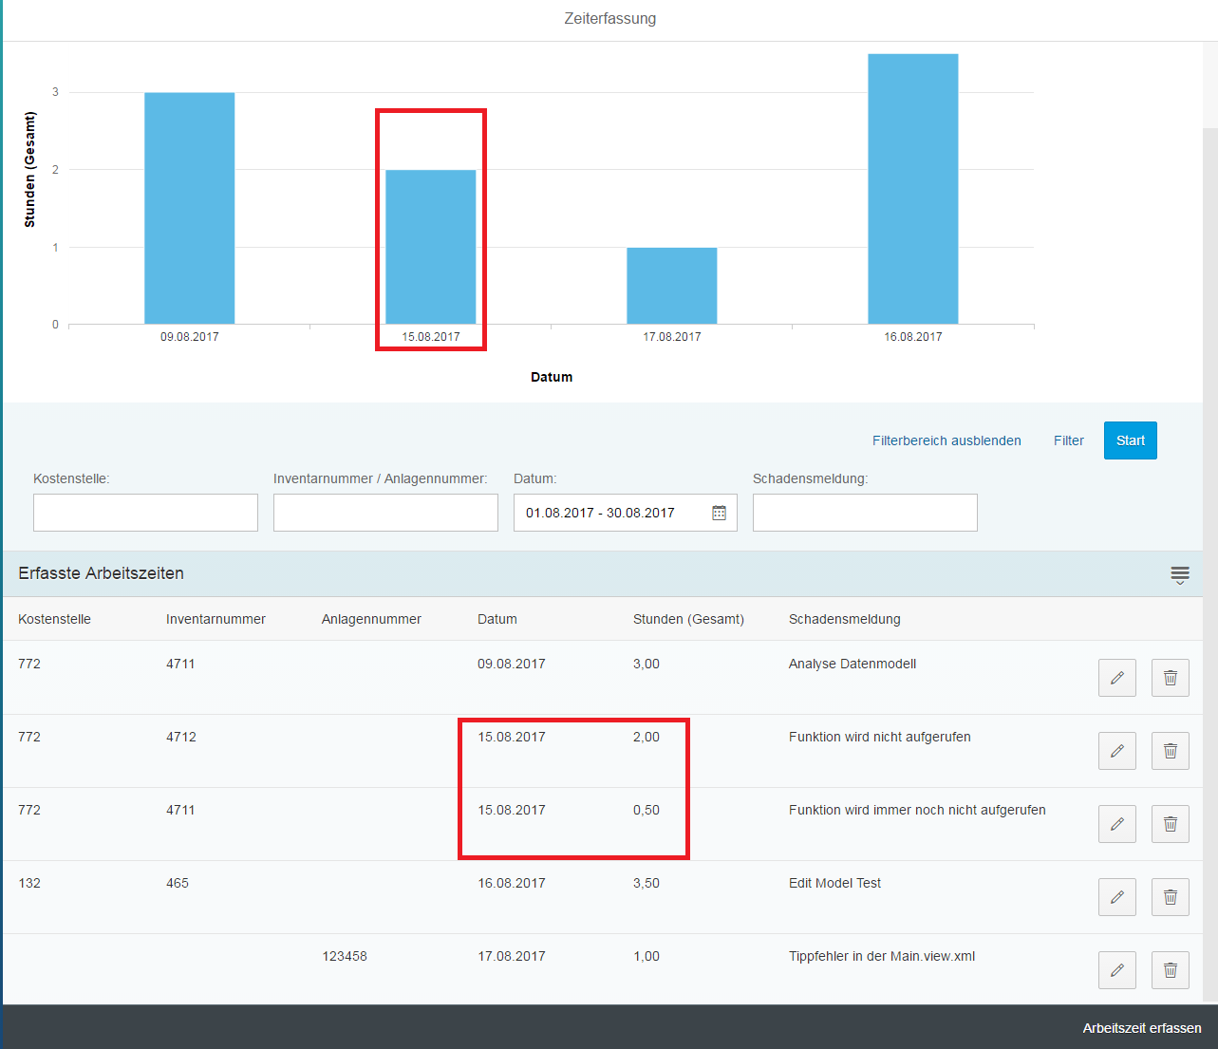
Task: Click the blue Start button
Action: click(x=1131, y=440)
